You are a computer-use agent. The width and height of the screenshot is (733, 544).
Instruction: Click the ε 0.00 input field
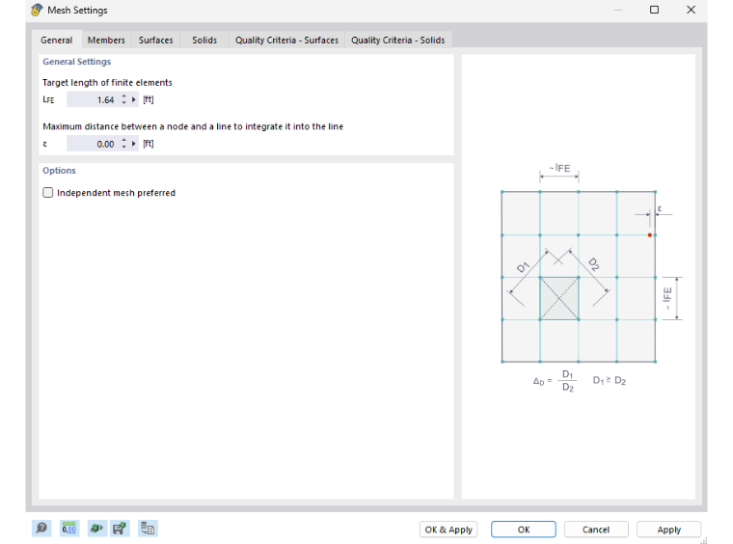pos(94,144)
